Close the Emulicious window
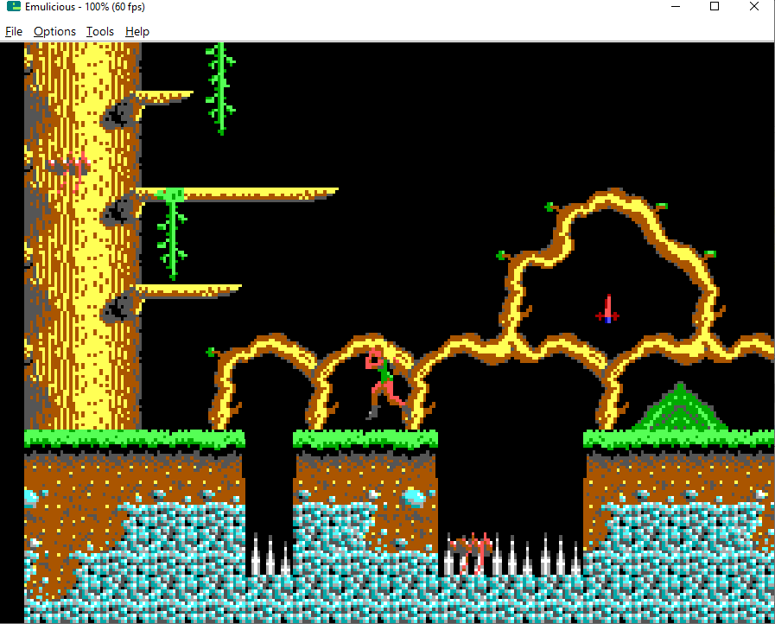Viewport: 775px width, 624px height. [x=753, y=7]
